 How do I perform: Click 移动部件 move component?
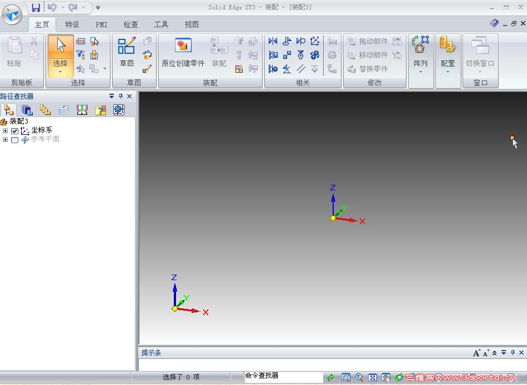click(x=368, y=55)
